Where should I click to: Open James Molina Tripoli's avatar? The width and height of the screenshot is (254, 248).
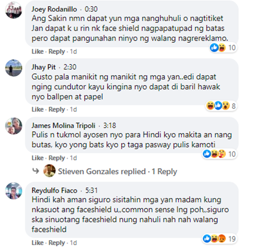[x=14, y=126]
